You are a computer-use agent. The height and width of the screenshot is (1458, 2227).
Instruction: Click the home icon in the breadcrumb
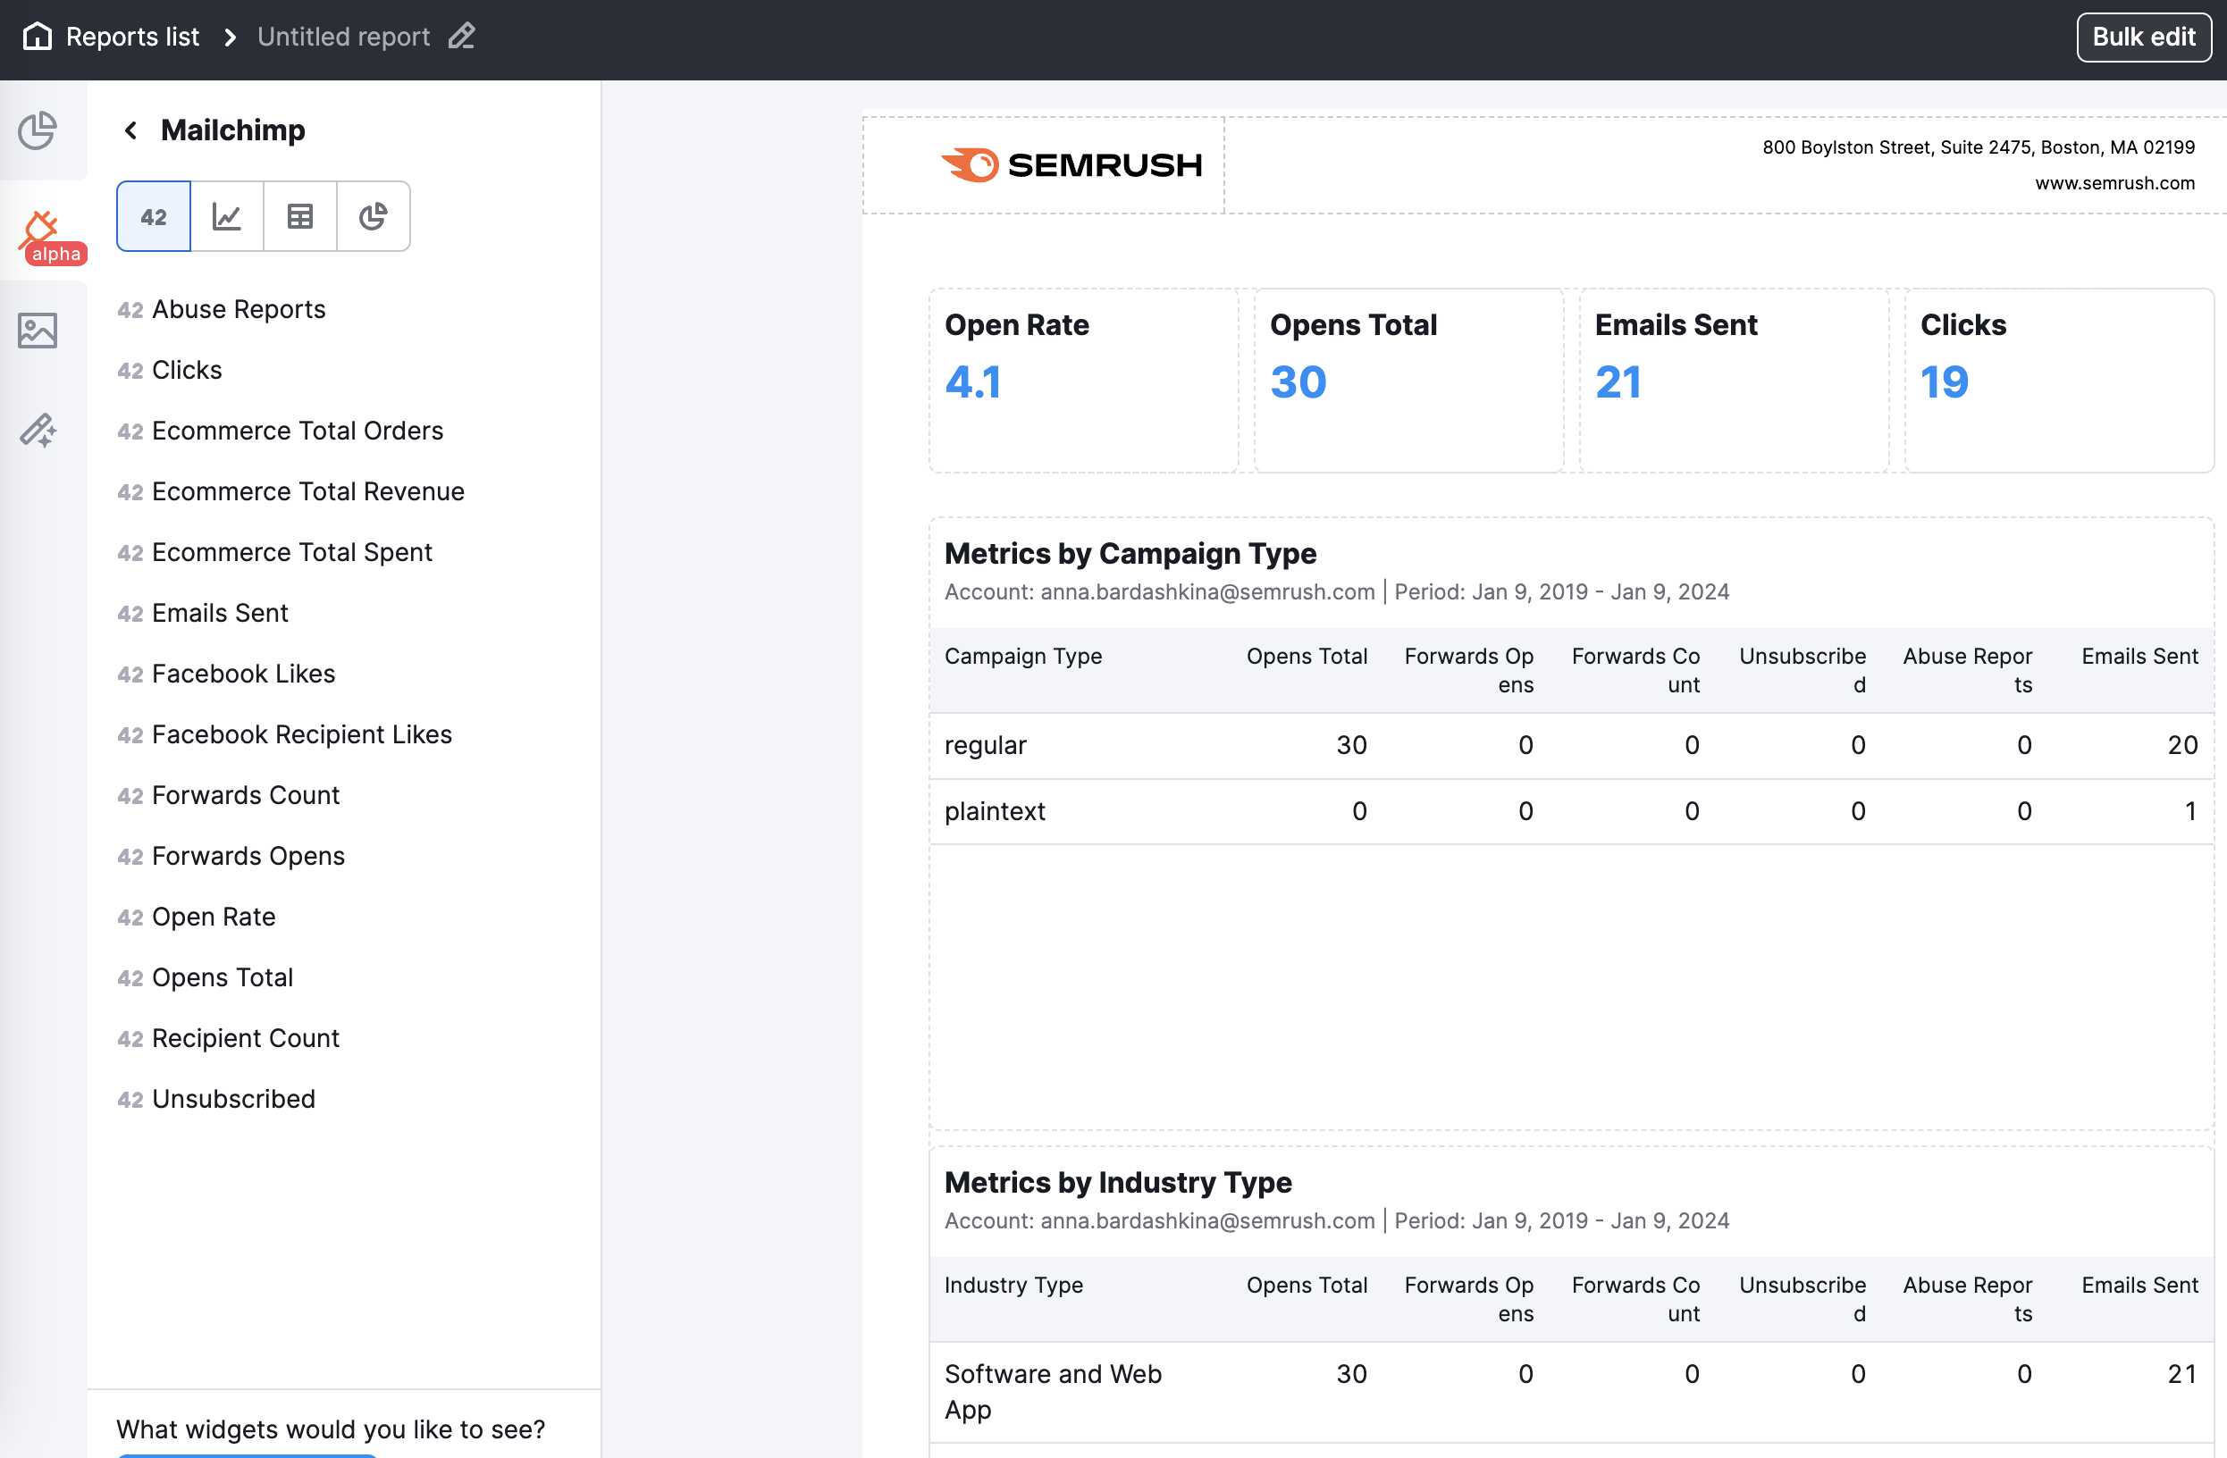click(x=38, y=37)
